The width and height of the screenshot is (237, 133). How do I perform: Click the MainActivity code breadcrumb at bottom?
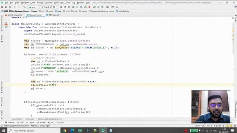coord(17,119)
